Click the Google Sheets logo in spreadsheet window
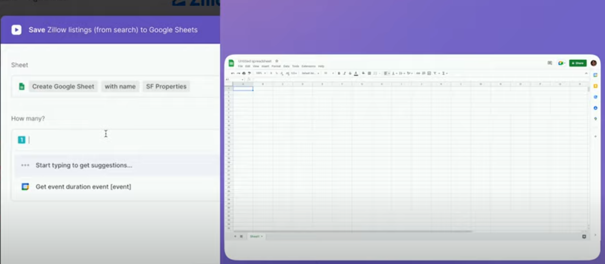The width and height of the screenshot is (605, 264). [x=231, y=63]
